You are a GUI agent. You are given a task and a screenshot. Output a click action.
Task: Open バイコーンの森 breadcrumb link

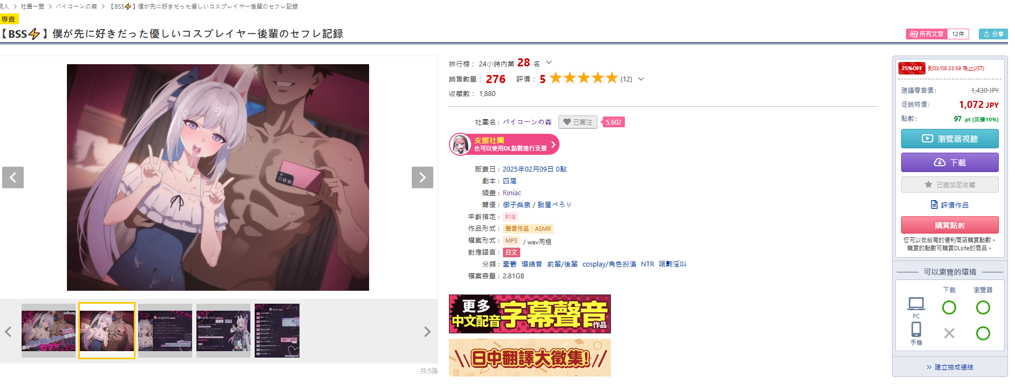point(77,6)
